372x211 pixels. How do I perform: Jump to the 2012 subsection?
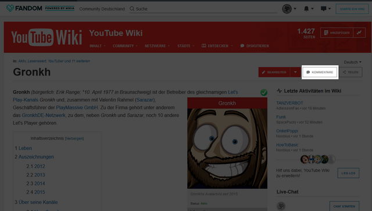(40, 166)
